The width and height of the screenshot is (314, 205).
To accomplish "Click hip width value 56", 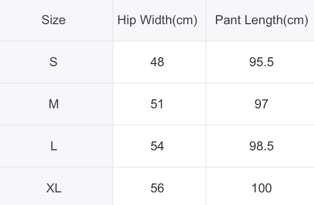I will 157,188.
